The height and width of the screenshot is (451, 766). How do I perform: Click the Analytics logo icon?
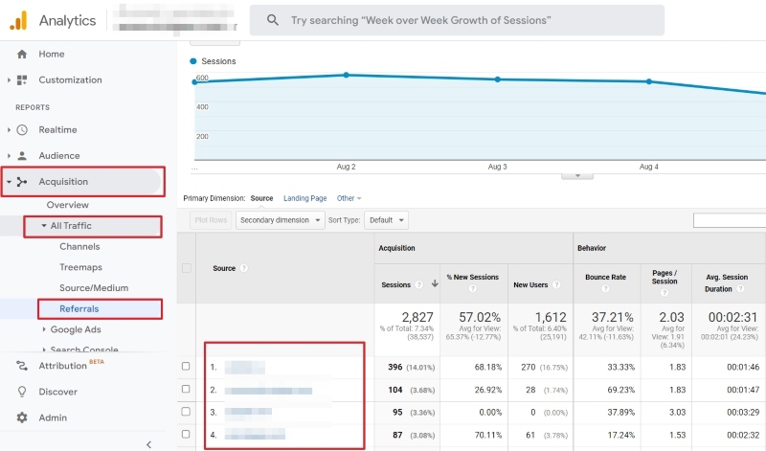18,20
